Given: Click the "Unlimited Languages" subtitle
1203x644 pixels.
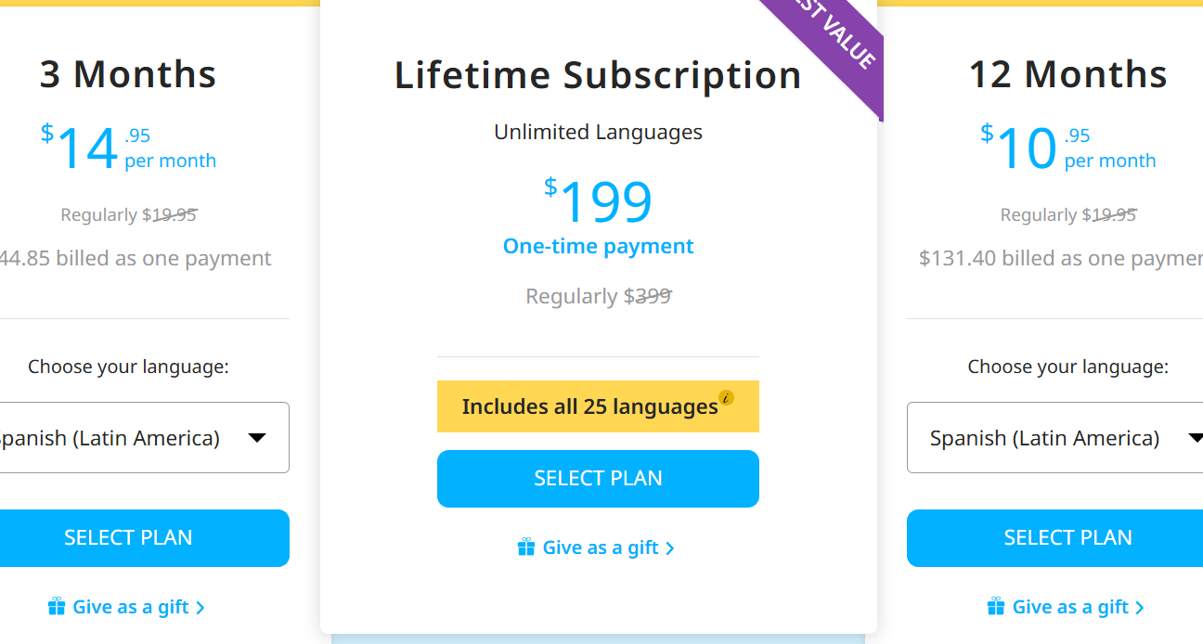Looking at the screenshot, I should point(598,132).
